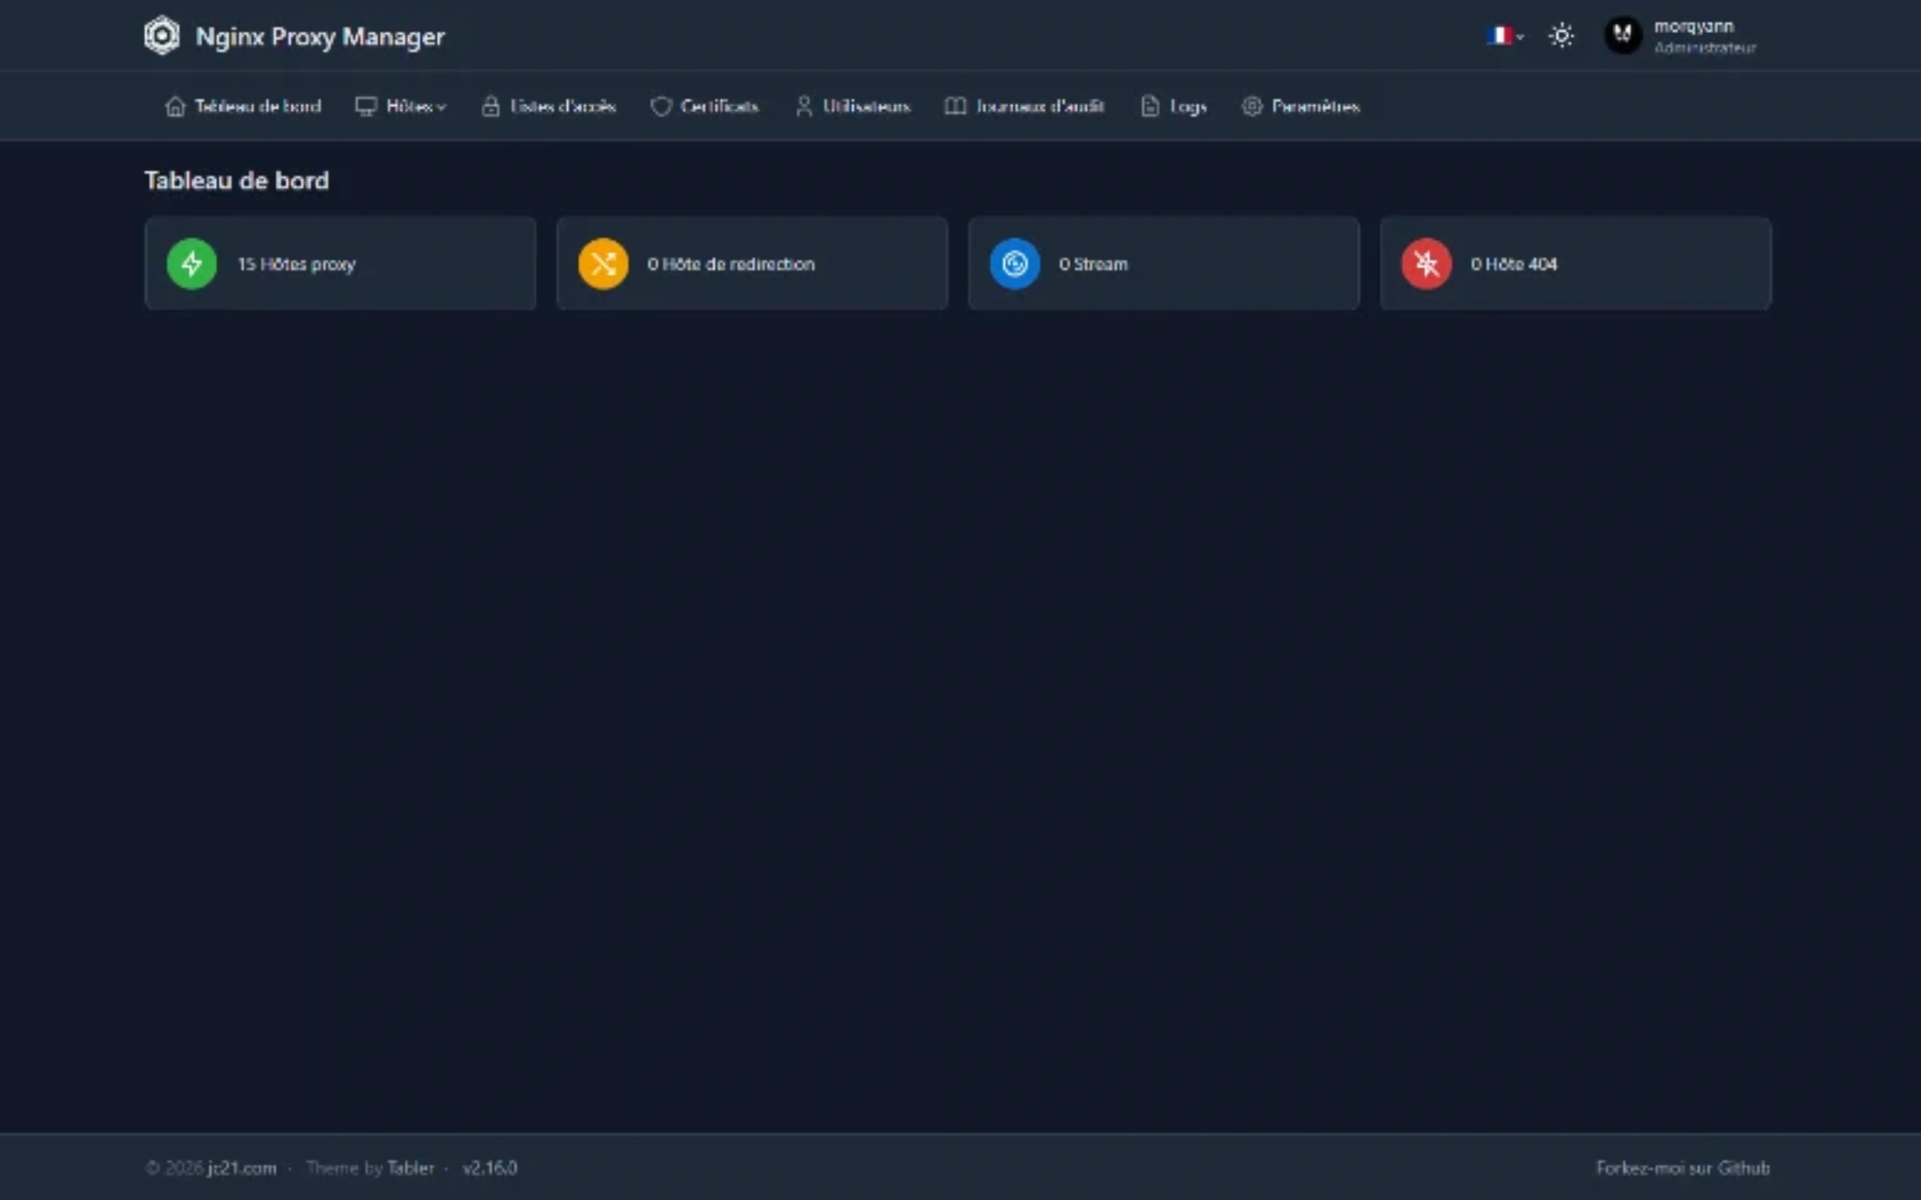Click the Nginx Proxy Manager title text
The width and height of the screenshot is (1921, 1200).
(320, 37)
